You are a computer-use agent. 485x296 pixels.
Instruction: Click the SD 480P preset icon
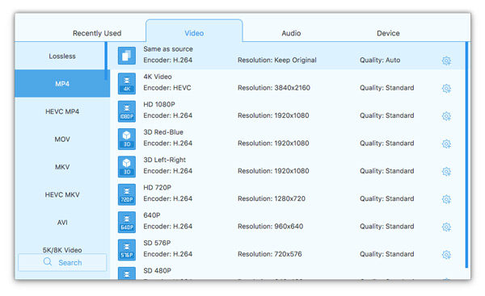click(127, 273)
